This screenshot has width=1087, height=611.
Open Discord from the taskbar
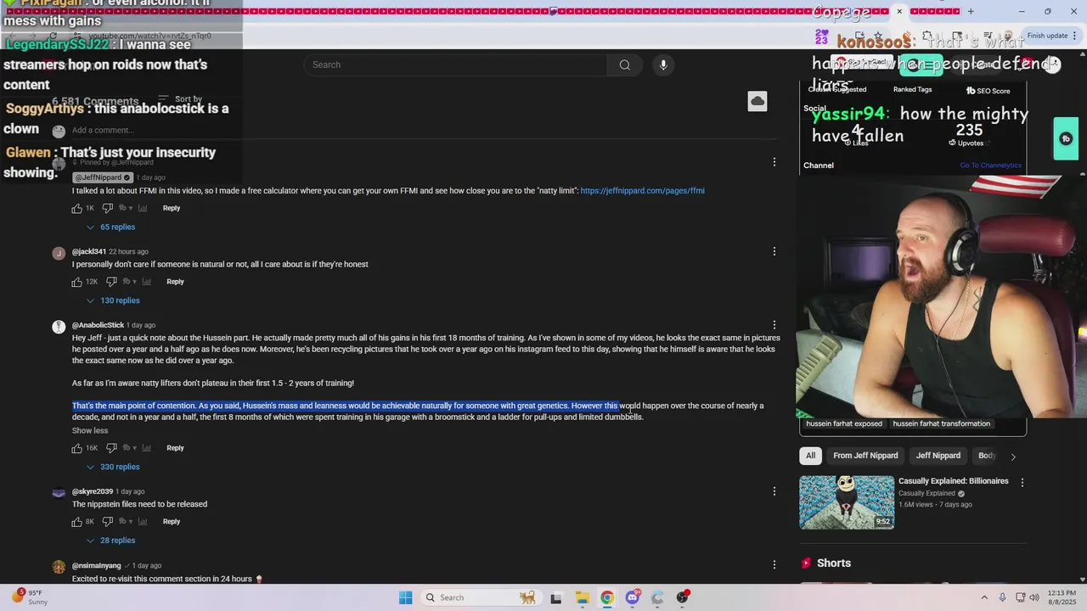pos(632,597)
